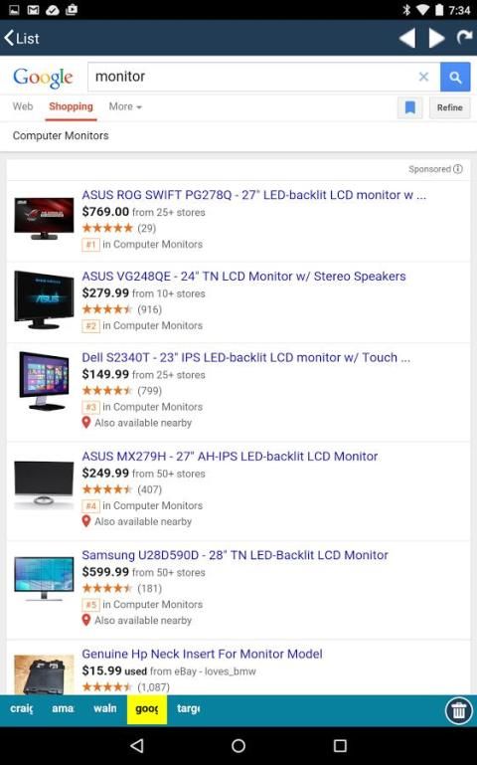Switch to the amazon site tab
Image resolution: width=477 pixels, height=765 pixels.
pyautogui.click(x=63, y=708)
